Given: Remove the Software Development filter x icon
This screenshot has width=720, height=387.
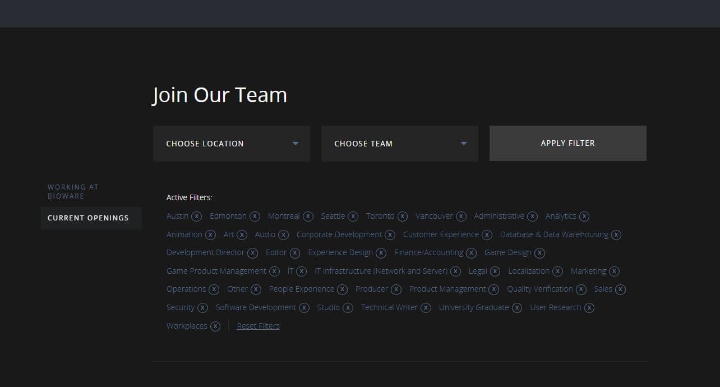Looking at the screenshot, I should click(304, 308).
